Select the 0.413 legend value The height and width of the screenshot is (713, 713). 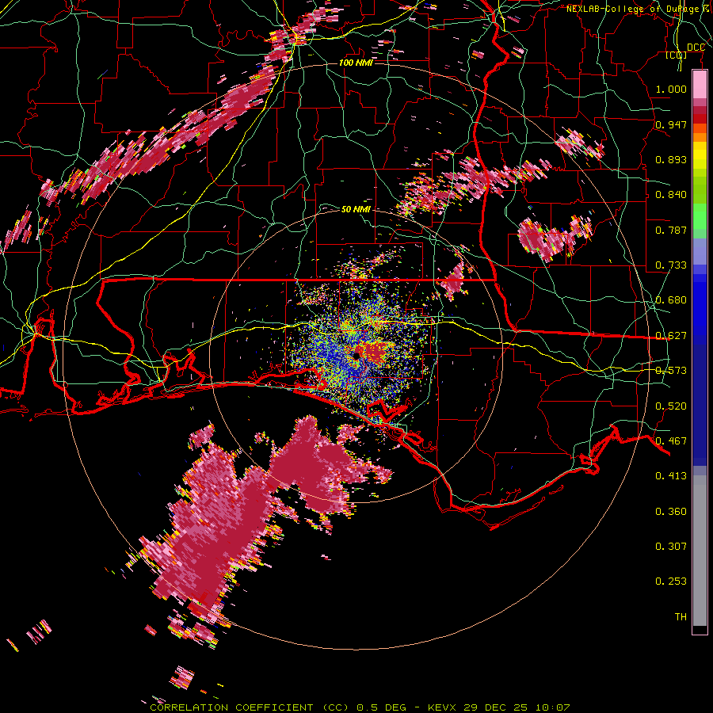click(671, 476)
